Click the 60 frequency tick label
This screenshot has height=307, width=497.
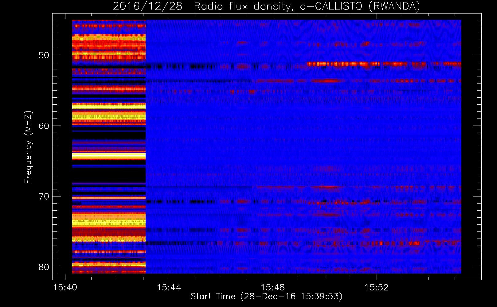click(x=44, y=126)
